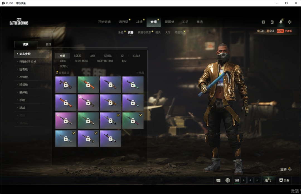Expand the 轻机枪 category
301x194 pixels.
[32, 85]
